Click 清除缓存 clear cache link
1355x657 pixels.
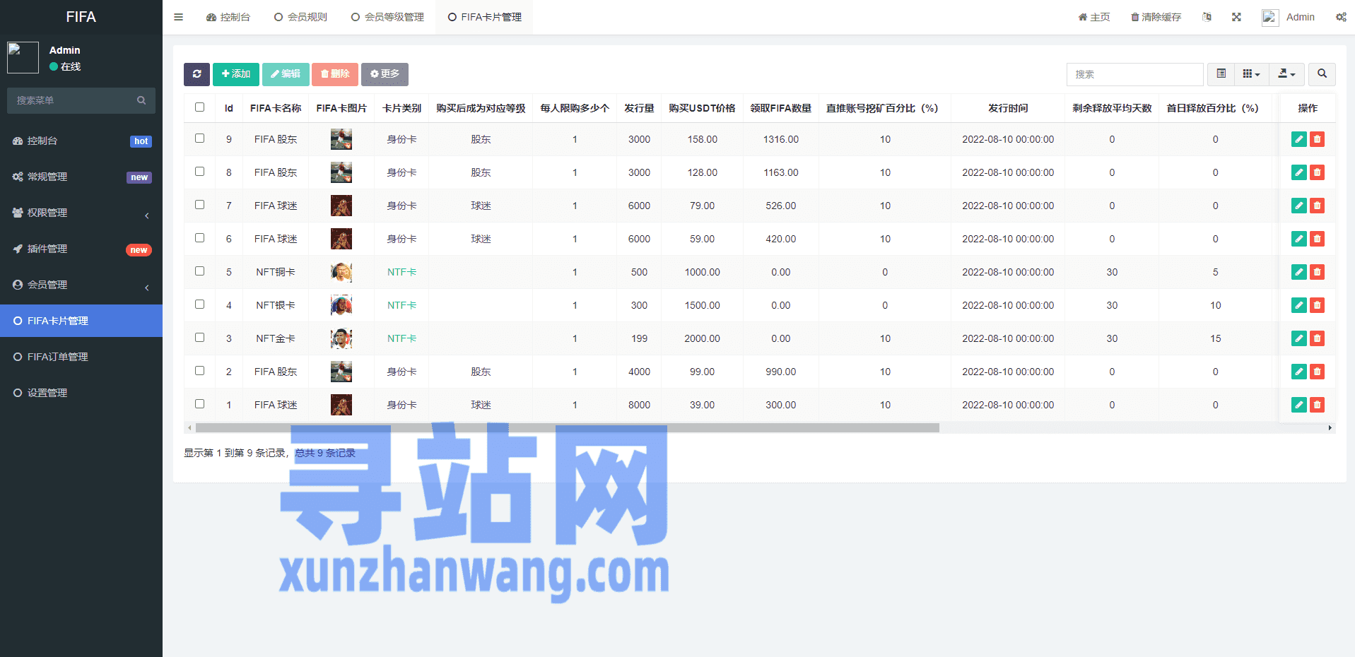coord(1156,17)
